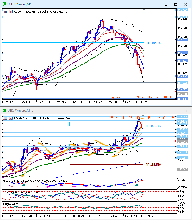
Task: Select the chart shift triangle on M10 chart
Action: click(x=143, y=116)
